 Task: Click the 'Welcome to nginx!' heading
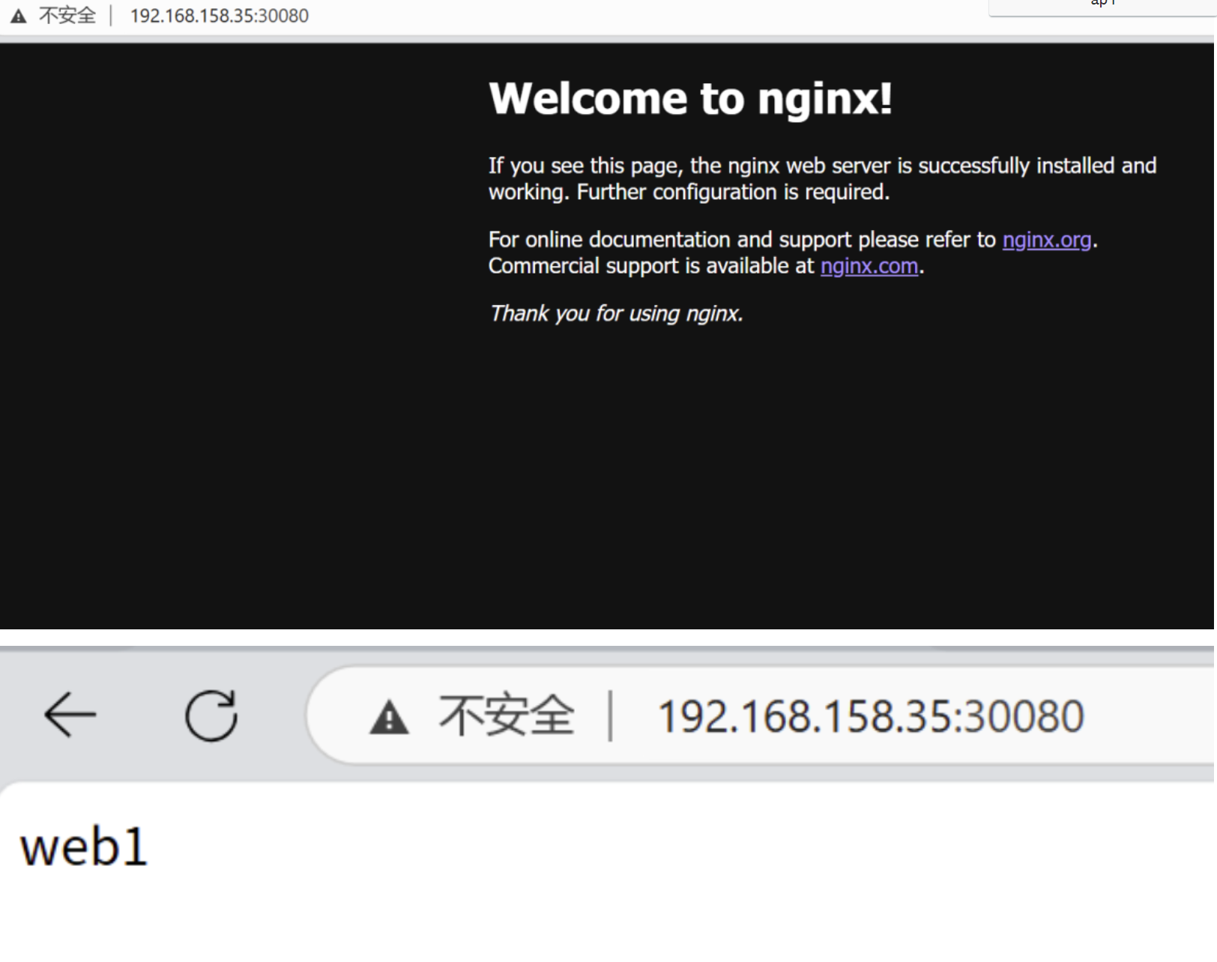point(690,98)
